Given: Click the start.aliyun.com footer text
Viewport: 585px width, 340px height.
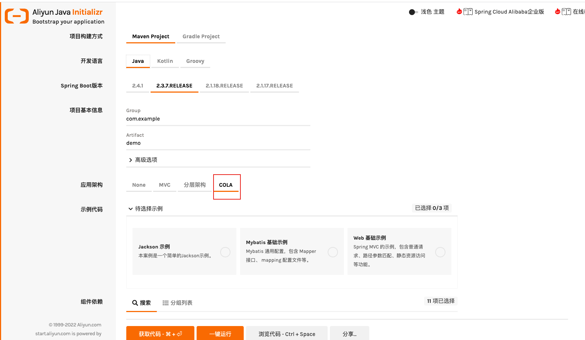Looking at the screenshot, I should (x=68, y=334).
